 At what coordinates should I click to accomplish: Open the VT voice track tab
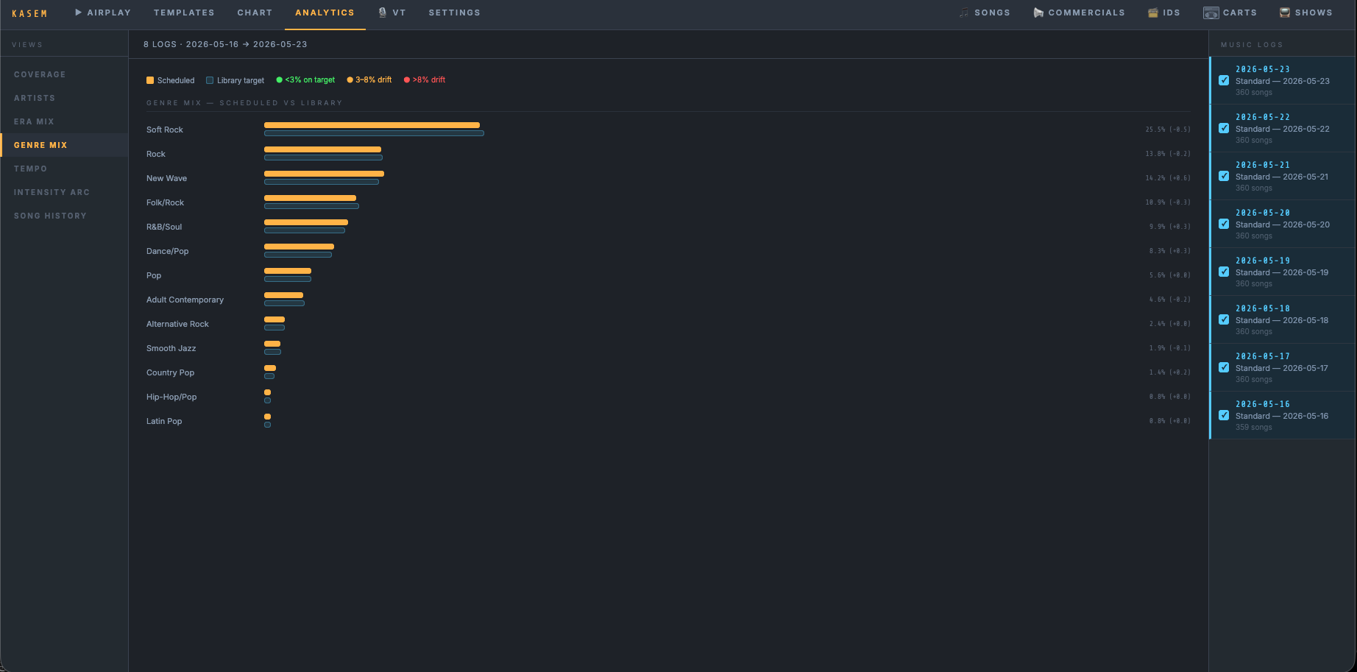click(392, 13)
